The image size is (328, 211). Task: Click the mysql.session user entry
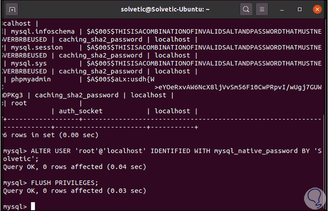click(35, 47)
